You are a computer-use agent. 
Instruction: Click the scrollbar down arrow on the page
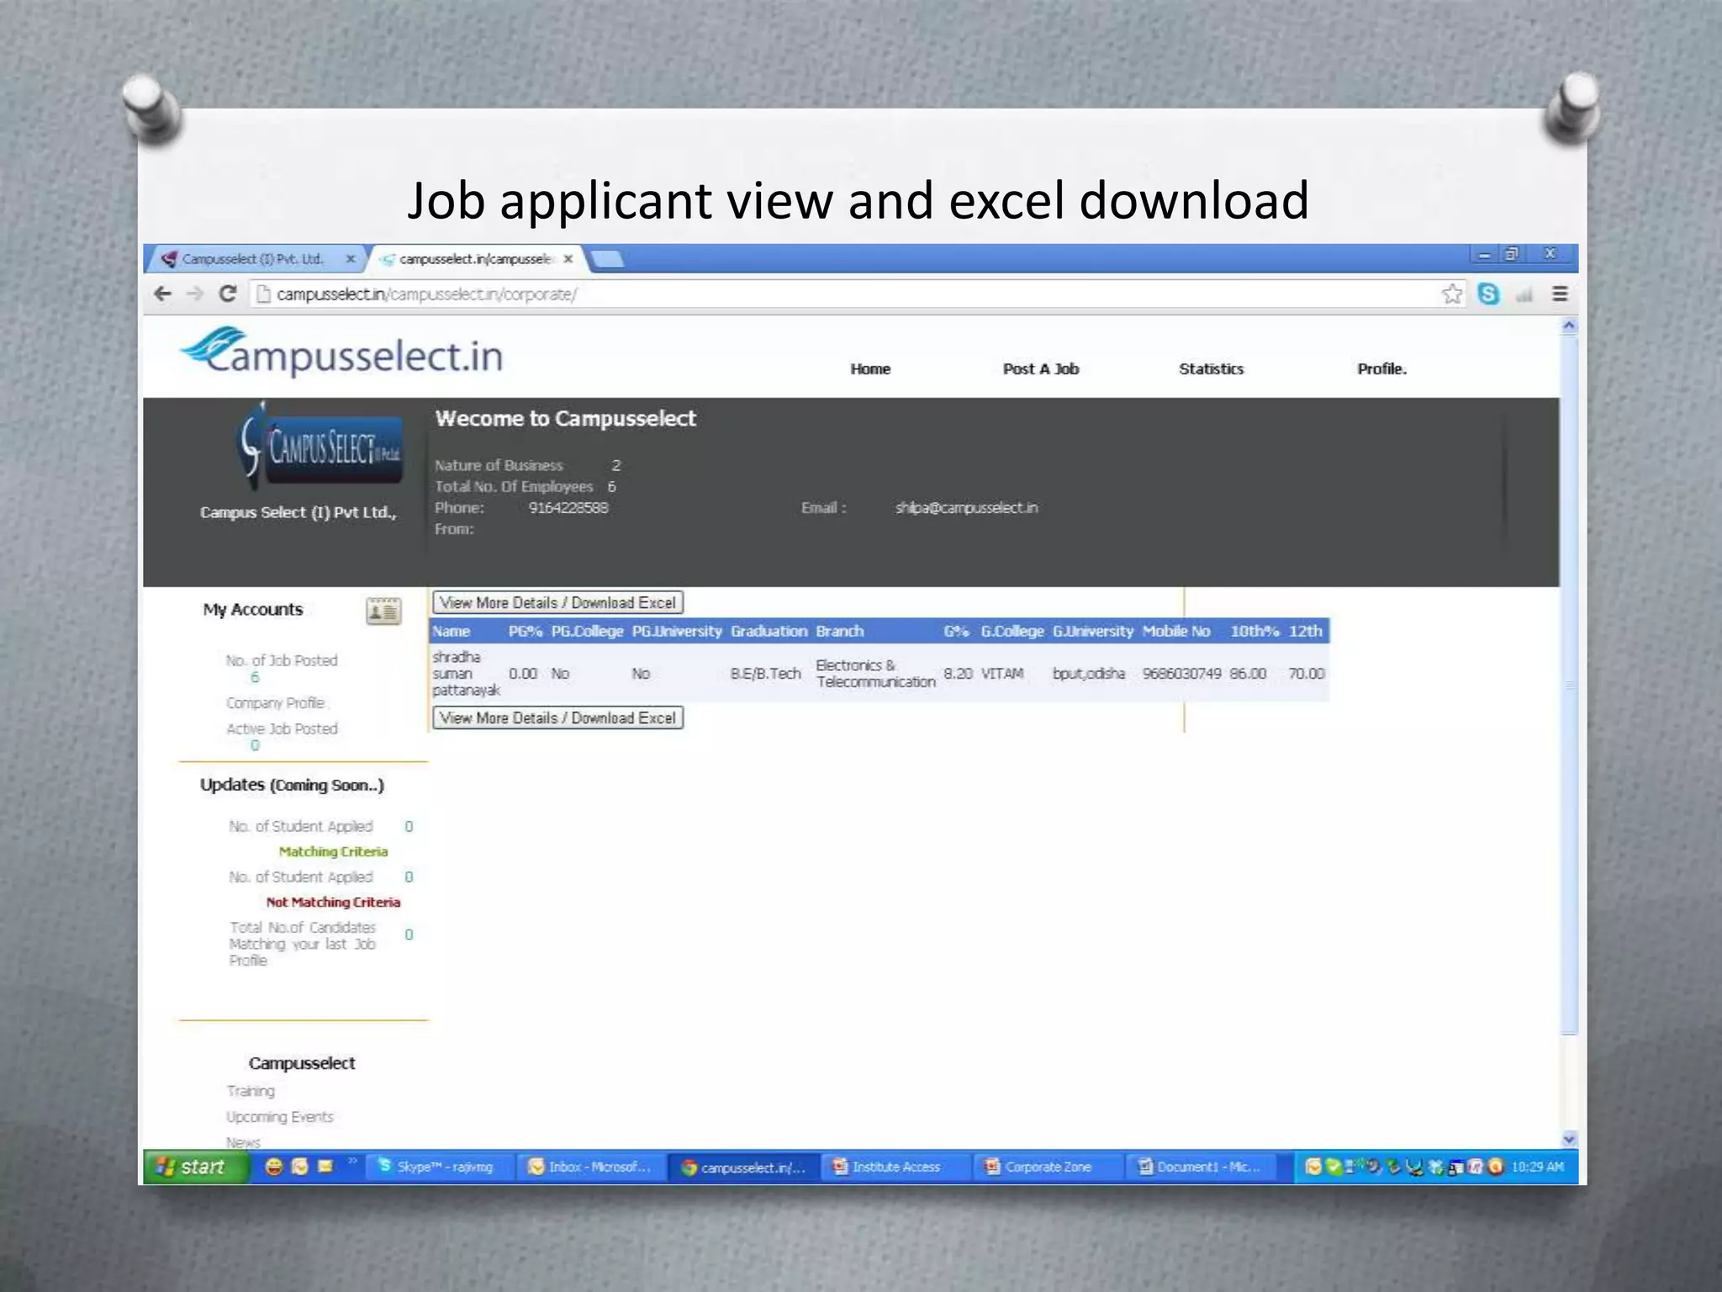[x=1569, y=1139]
